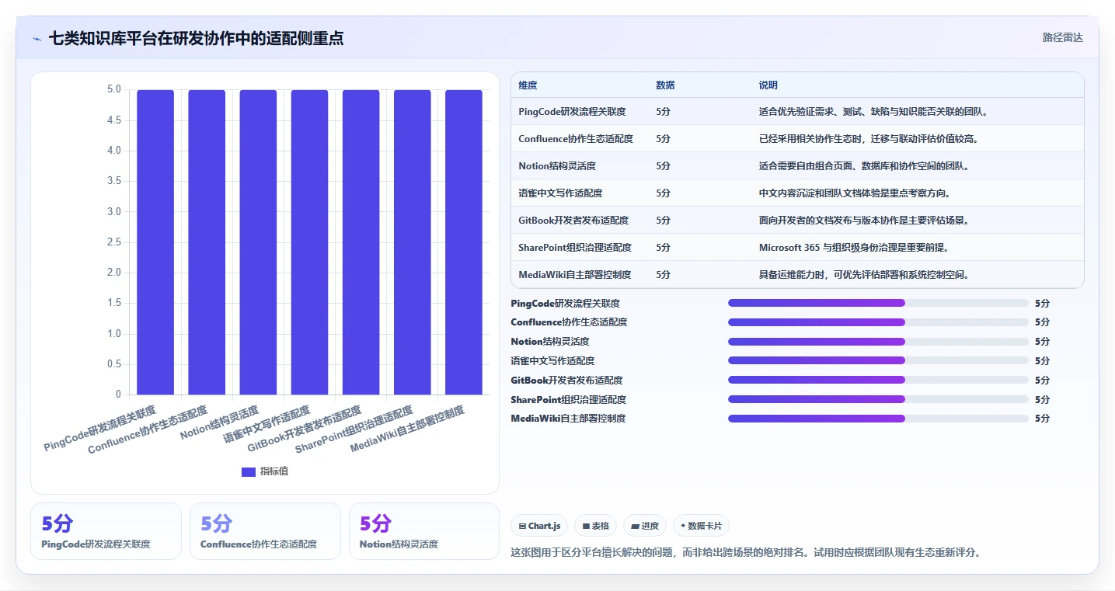Click the 语雀中文写作适配度 progress bar
This screenshot has height=591, width=1115.
878,360
